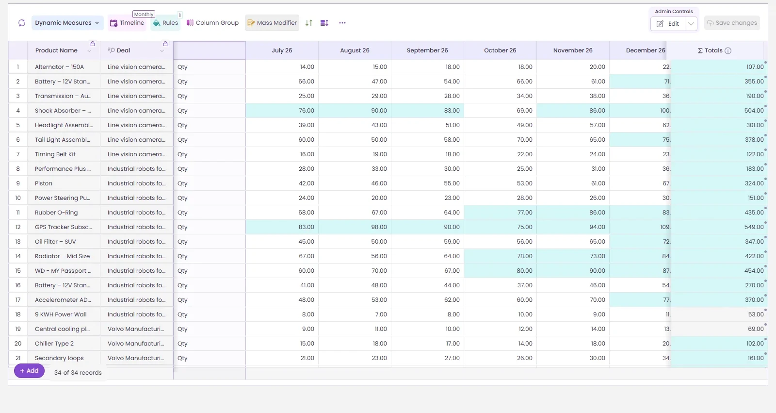This screenshot has height=413, width=776.
Task: Click the refresh icon in toolbar
Action: point(22,23)
